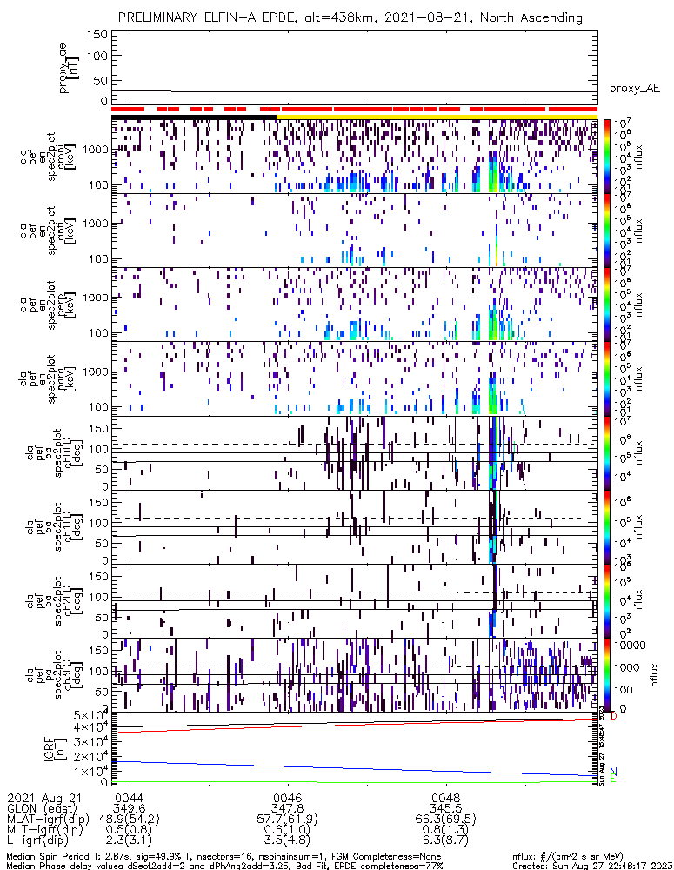Click the omni energy spectrogram panel

[x=355, y=157]
